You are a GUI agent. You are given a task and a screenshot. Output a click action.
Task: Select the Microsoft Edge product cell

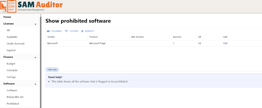click(97, 44)
